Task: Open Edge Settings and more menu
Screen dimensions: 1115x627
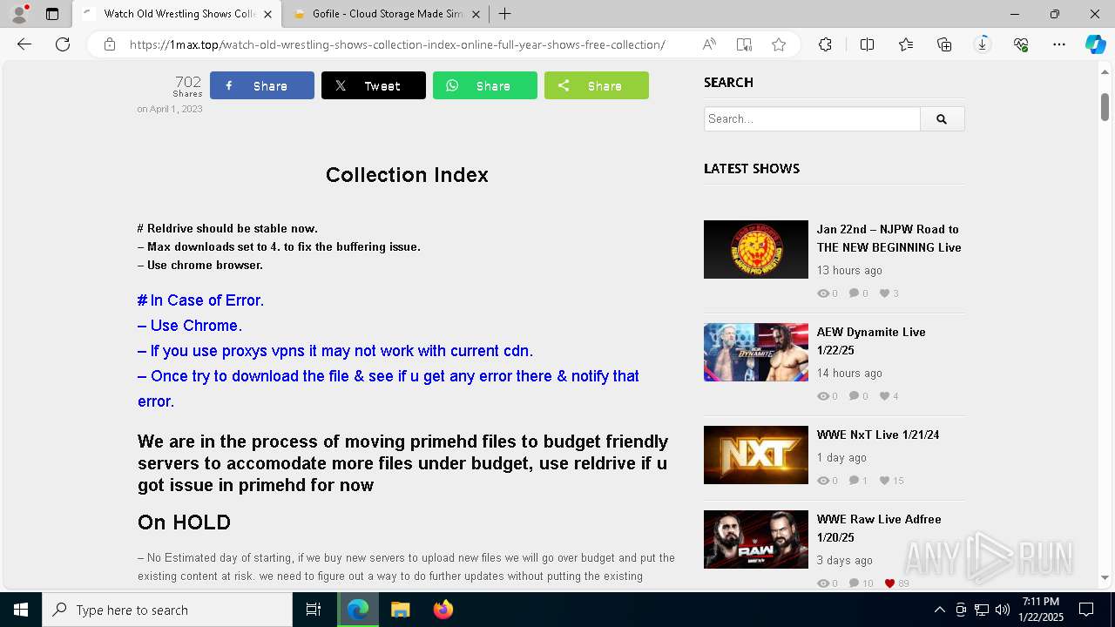Action: point(1059,44)
